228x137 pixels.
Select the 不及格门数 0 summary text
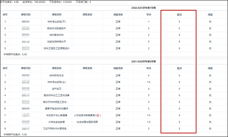pos(83,2)
